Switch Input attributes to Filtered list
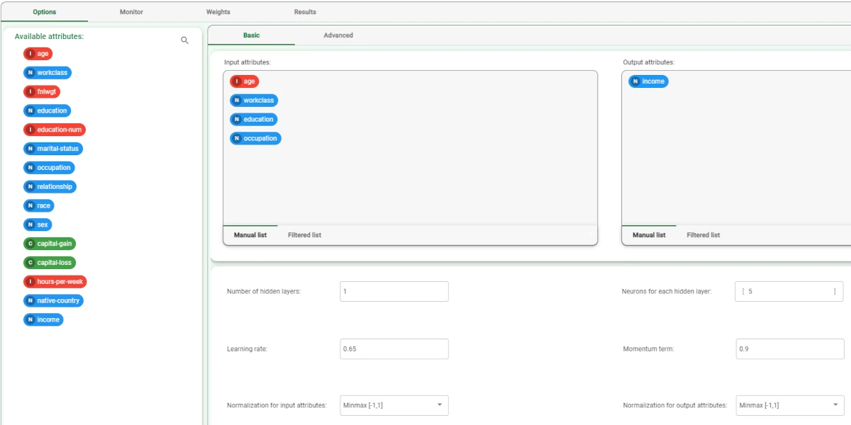 tap(304, 235)
